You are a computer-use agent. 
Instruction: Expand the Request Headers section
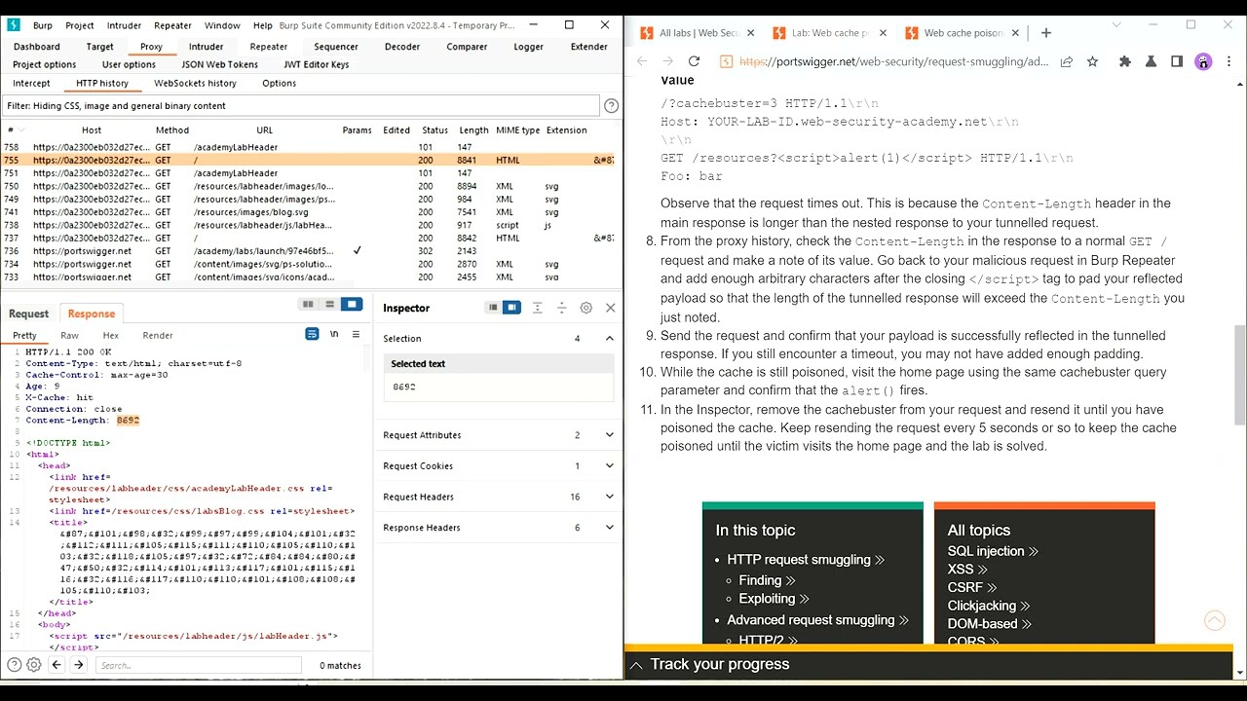[x=610, y=497]
